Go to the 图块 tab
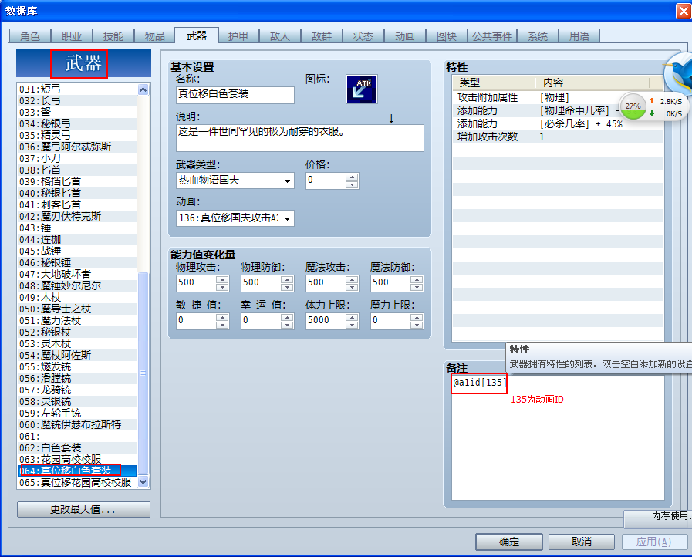Image resolution: width=692 pixels, height=557 pixels. tap(446, 36)
